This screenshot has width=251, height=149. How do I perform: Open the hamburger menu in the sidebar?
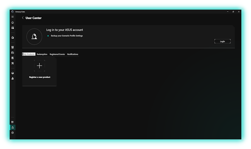pyautogui.click(x=13, y=17)
